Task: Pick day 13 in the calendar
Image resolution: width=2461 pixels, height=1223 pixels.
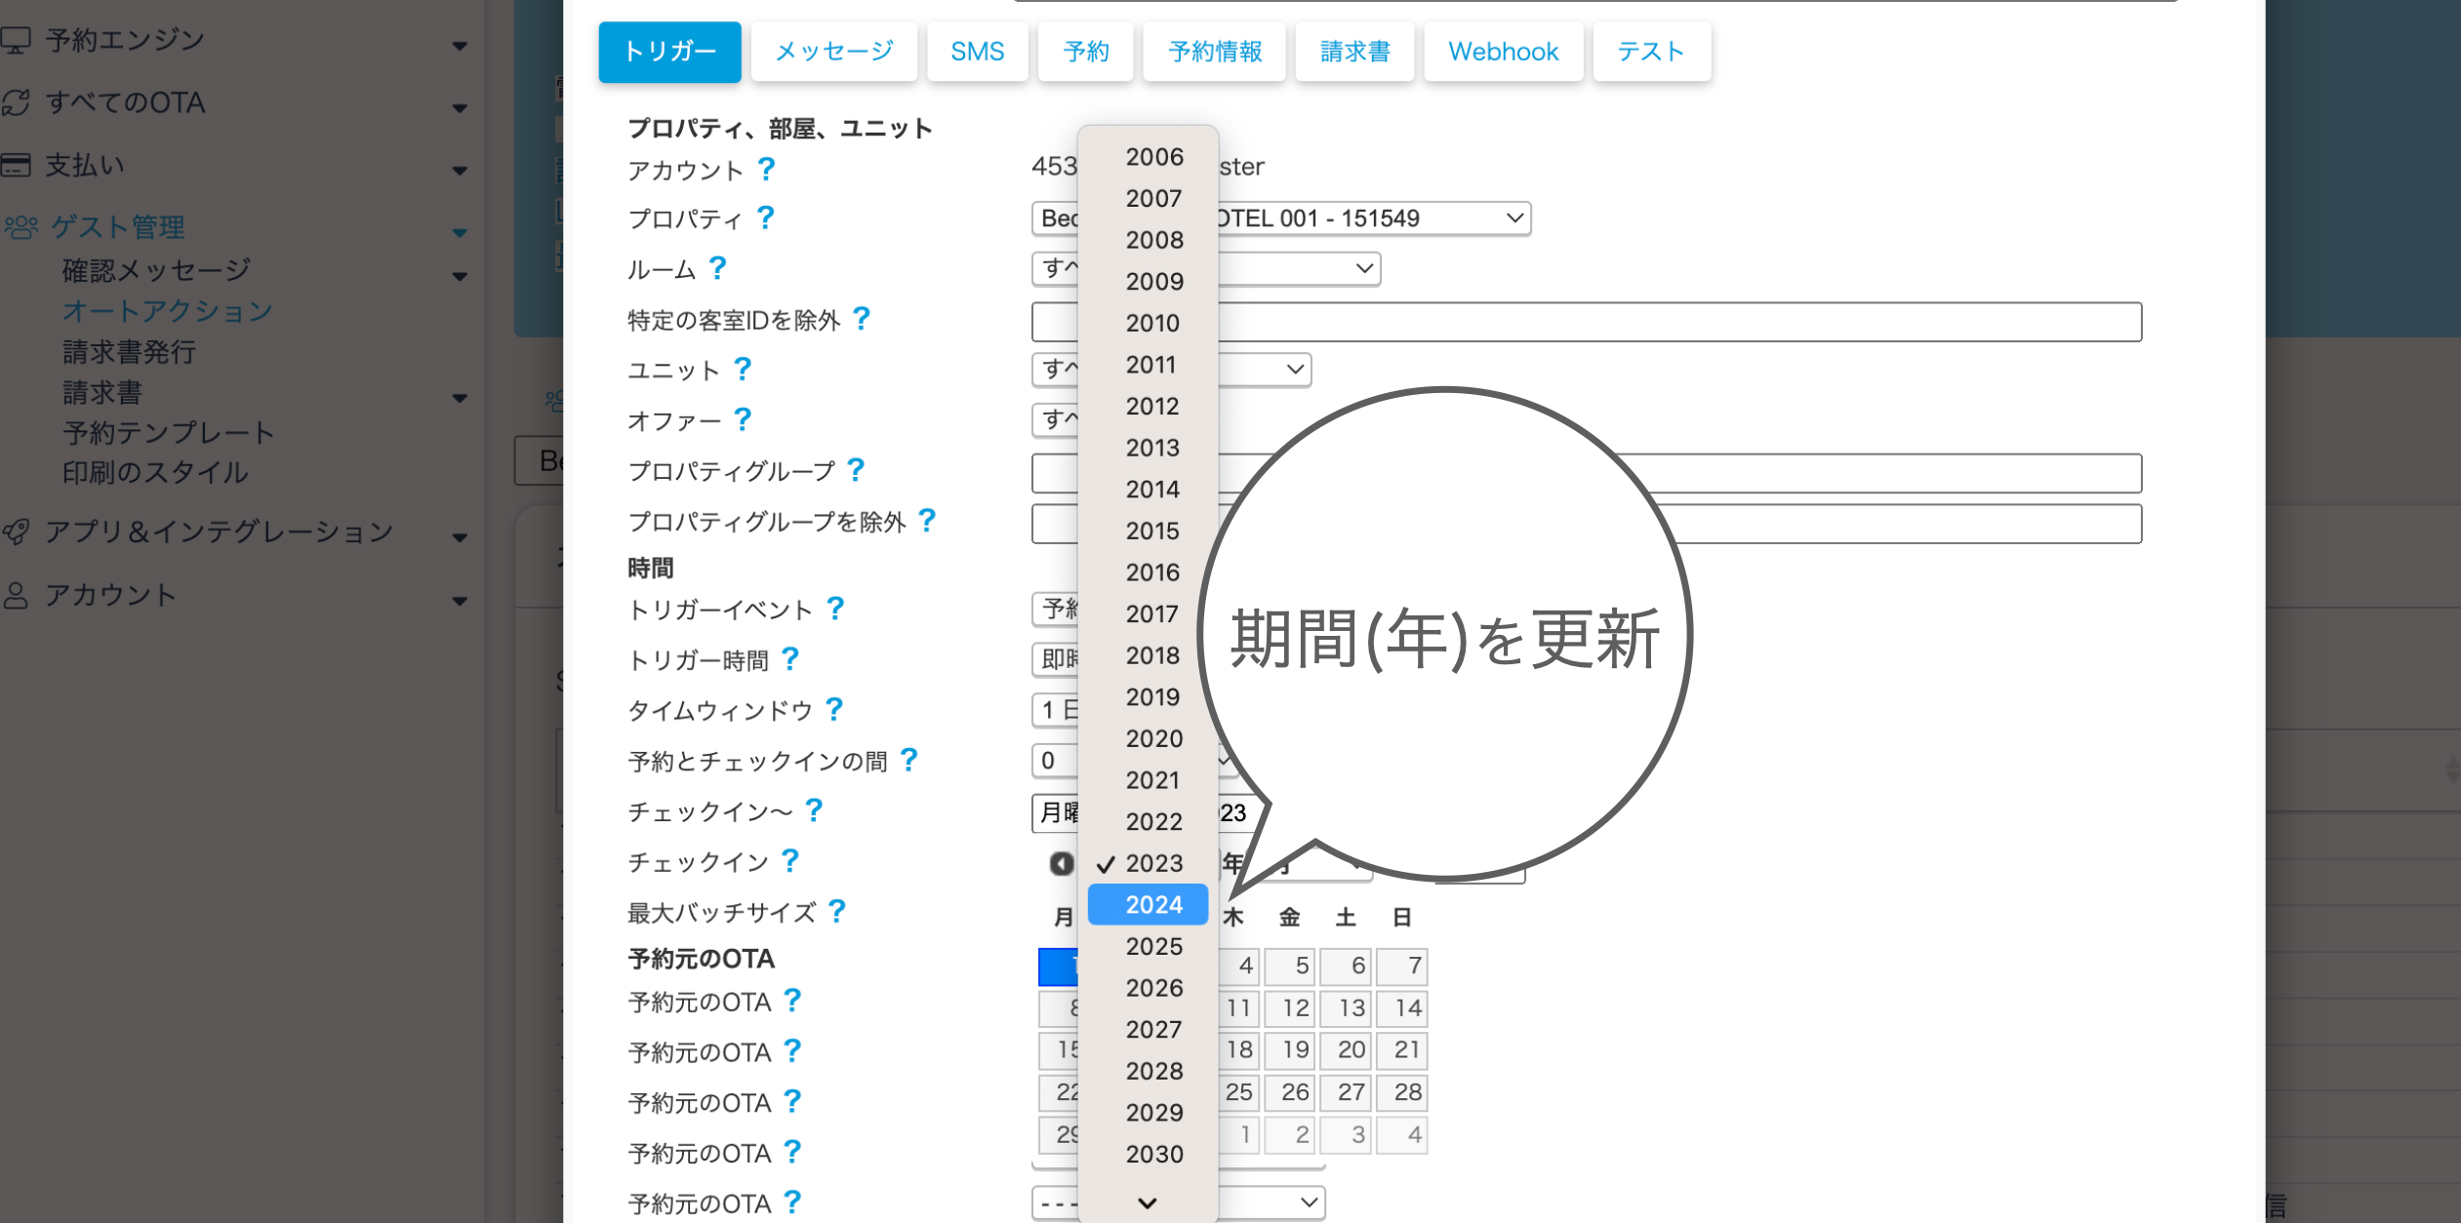Action: 1351,1007
